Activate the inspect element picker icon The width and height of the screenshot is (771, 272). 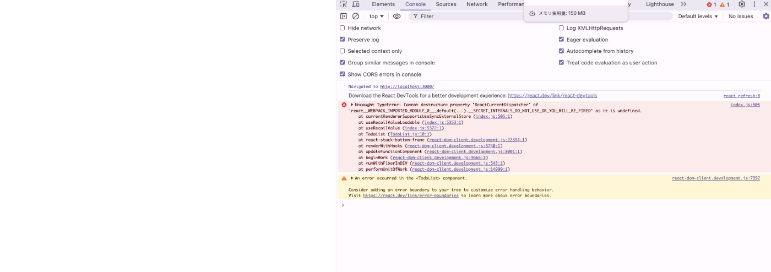(344, 4)
